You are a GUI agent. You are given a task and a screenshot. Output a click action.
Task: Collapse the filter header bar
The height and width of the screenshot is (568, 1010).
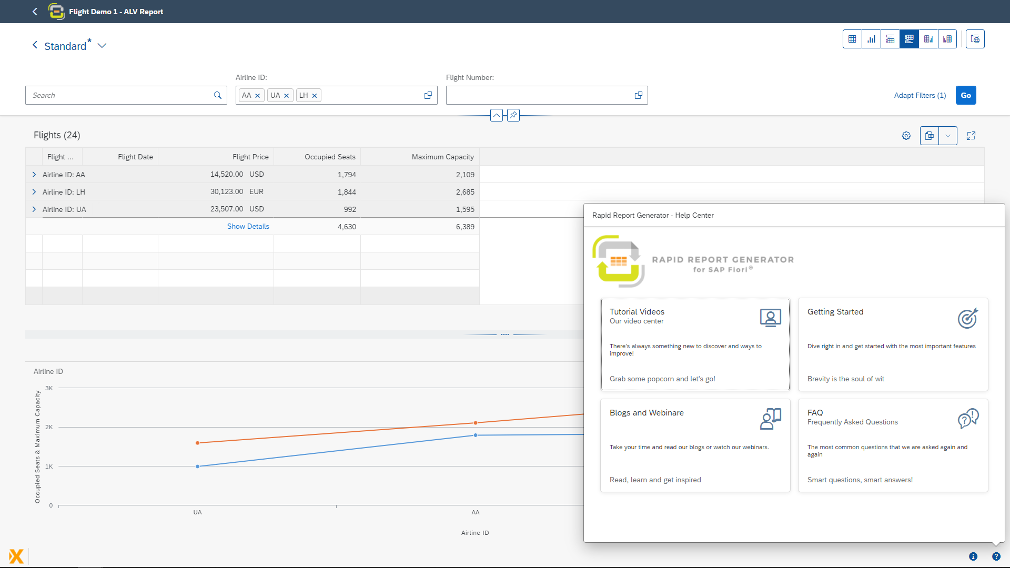click(x=496, y=115)
